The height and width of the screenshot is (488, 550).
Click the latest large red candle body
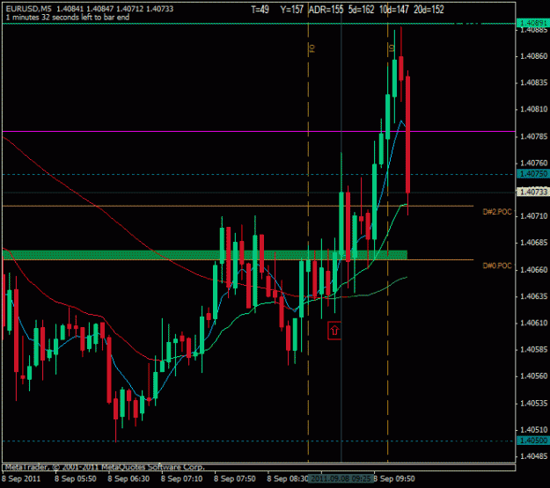pyautogui.click(x=408, y=135)
